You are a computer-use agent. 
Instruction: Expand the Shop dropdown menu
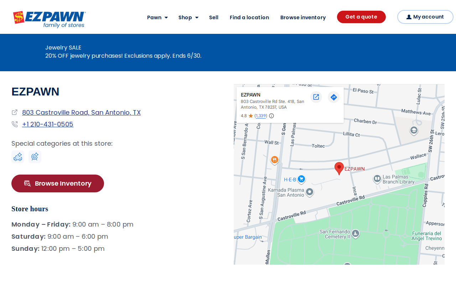[x=188, y=17]
